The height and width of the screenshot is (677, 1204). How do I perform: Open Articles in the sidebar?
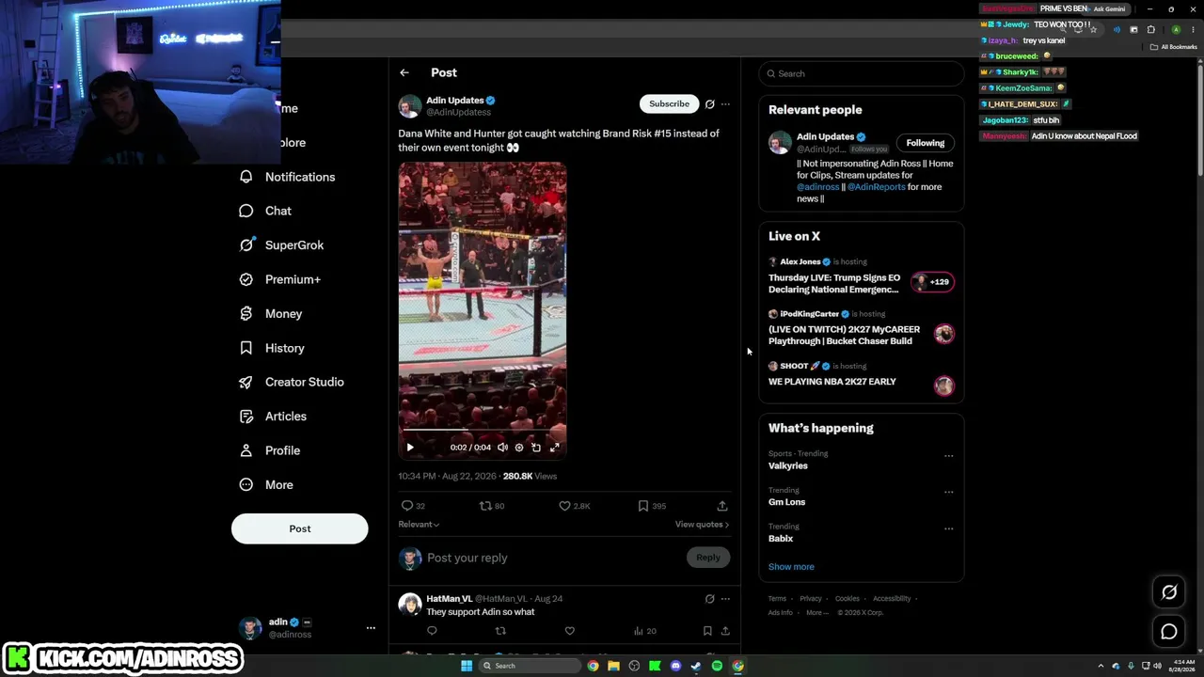tap(274, 416)
